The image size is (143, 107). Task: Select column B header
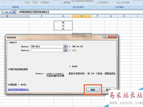click(15, 16)
